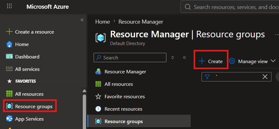
Task: Expand the Manage view dropdown chevron
Action: (x=273, y=61)
